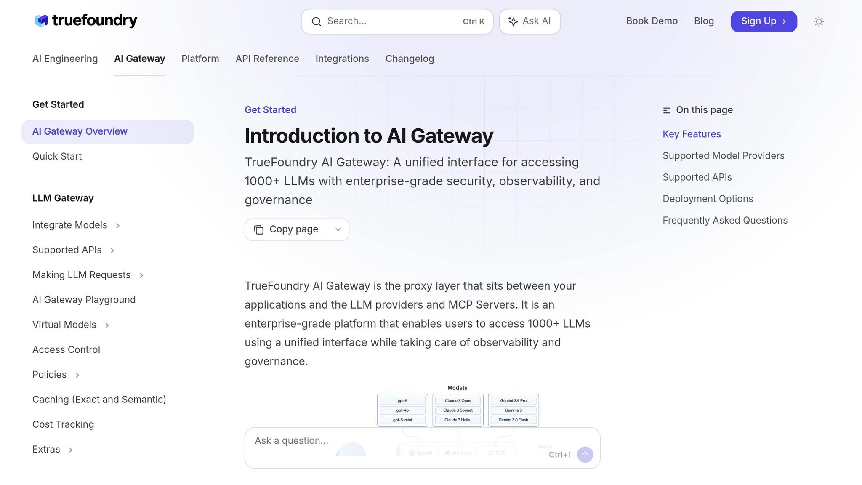Click the Sign Up arrow chevron
This screenshot has height=485, width=862.
tap(784, 21)
